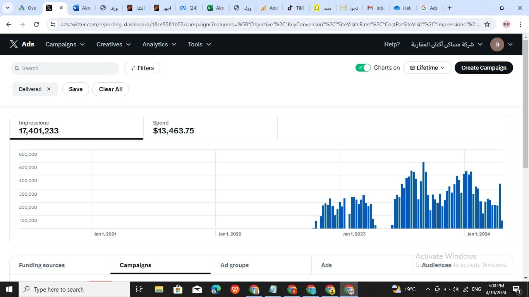Select the Funding sources tab
Screen dimensions: 529x297
(42, 265)
